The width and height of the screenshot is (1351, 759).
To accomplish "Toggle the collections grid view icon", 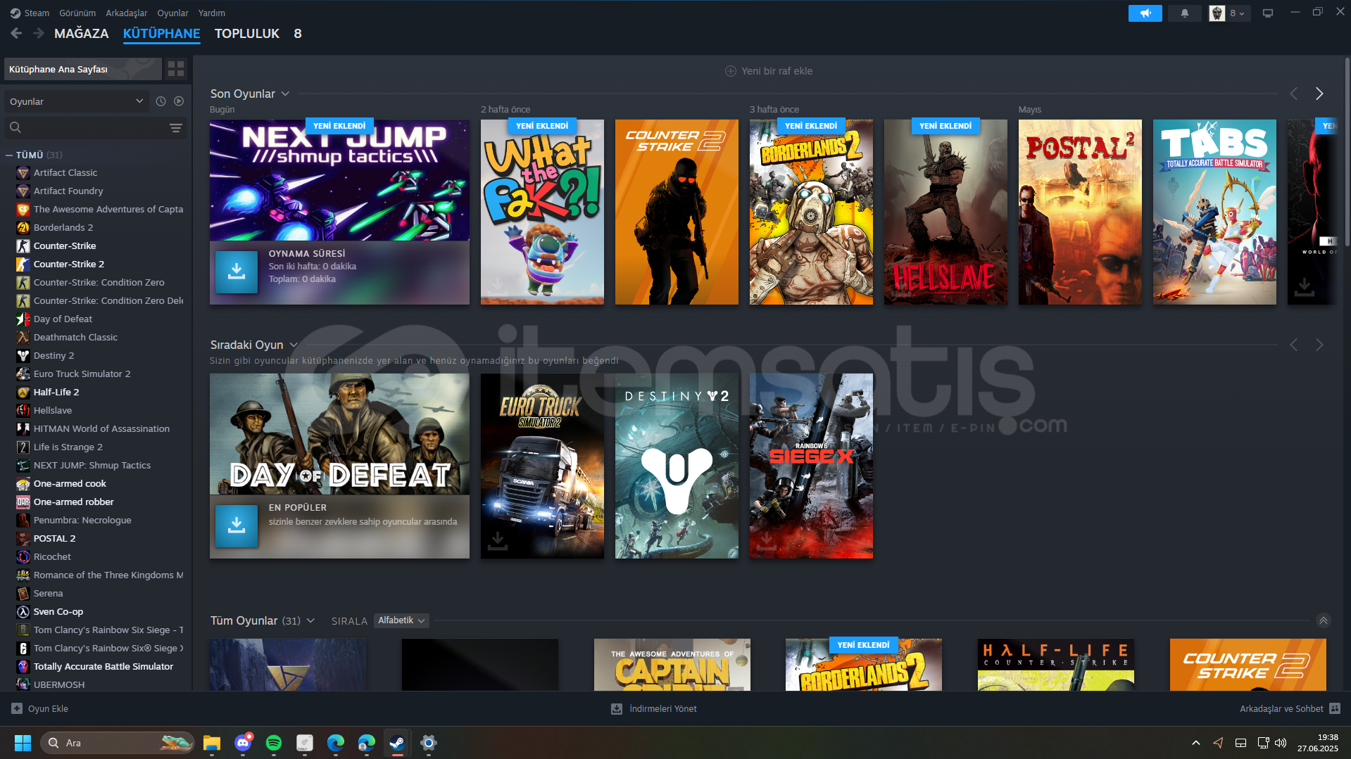I will coord(176,69).
